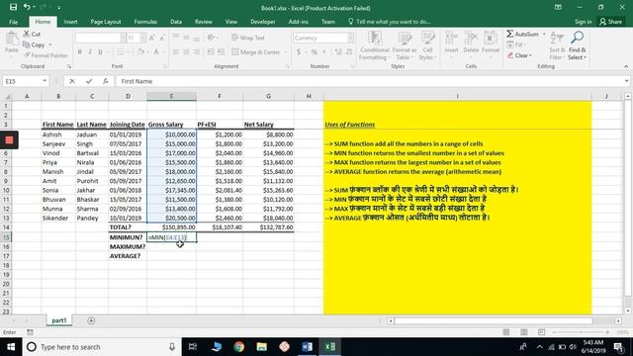Click the vertical scrollbar down arrow
633x356 pixels.
pos(628,311)
